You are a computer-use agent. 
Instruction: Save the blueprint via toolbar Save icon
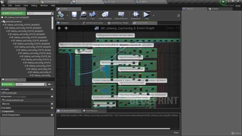pos(74,15)
